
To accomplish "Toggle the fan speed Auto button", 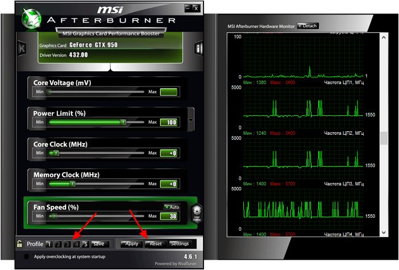I will click(172, 207).
